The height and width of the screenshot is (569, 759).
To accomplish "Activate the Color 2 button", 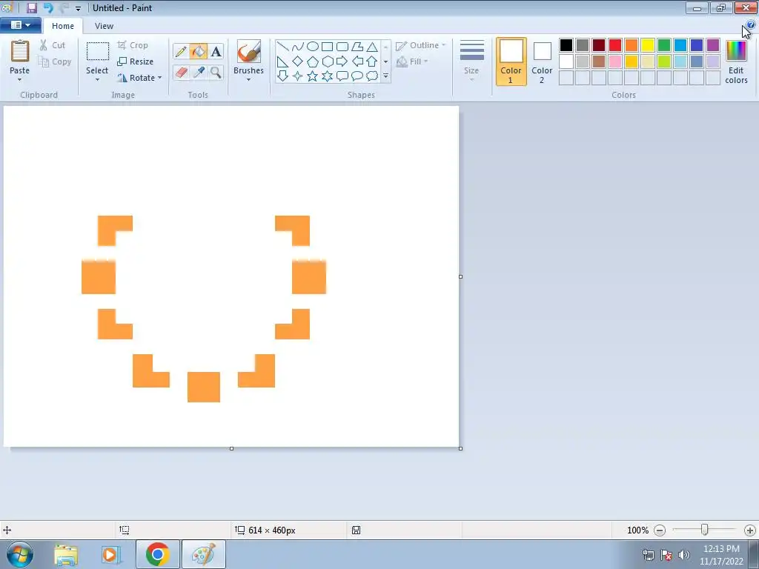I will (x=542, y=61).
